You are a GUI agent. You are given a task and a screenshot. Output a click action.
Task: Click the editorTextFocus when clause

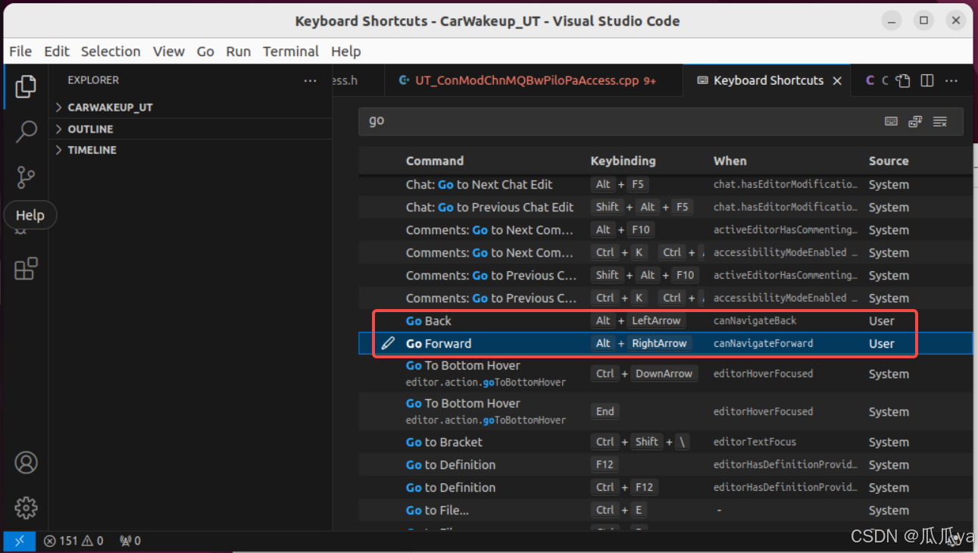(x=755, y=442)
